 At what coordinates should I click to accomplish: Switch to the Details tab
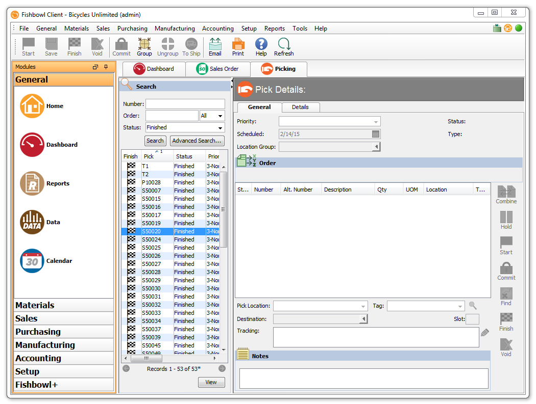[300, 107]
